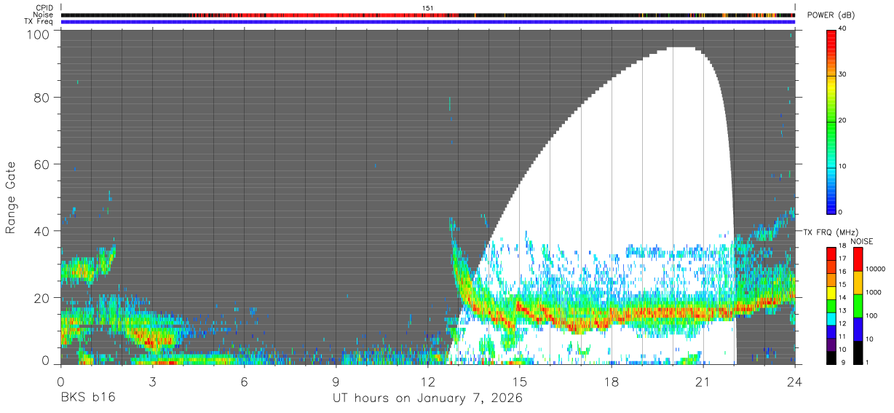Click the TX FRQ color bar
This screenshot has height=413, width=894.
831,305
